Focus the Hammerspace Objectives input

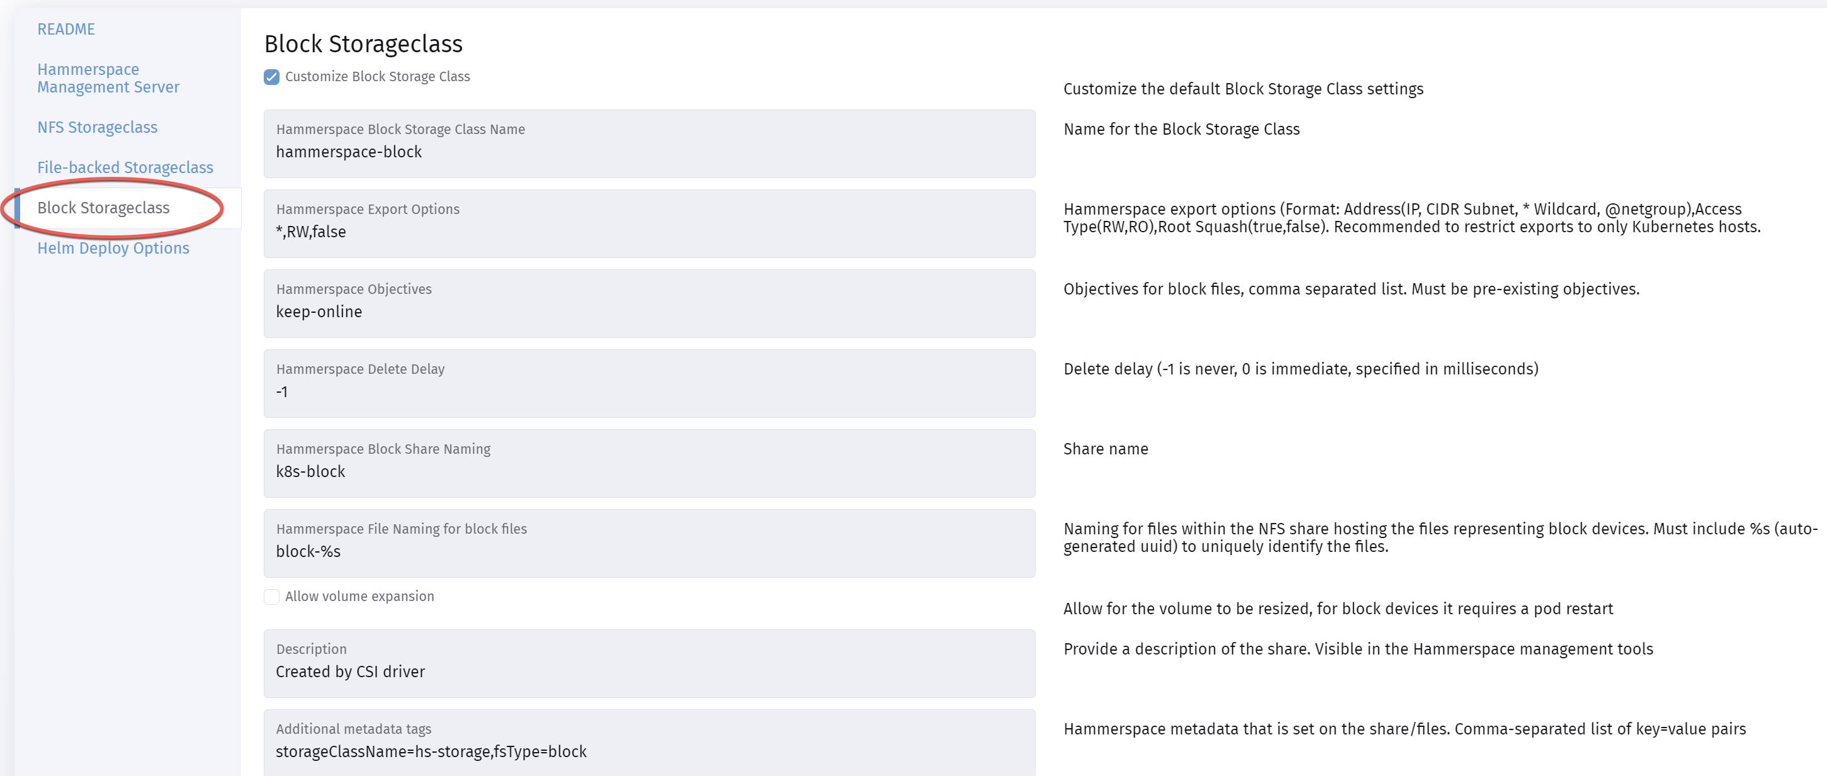pyautogui.click(x=648, y=312)
